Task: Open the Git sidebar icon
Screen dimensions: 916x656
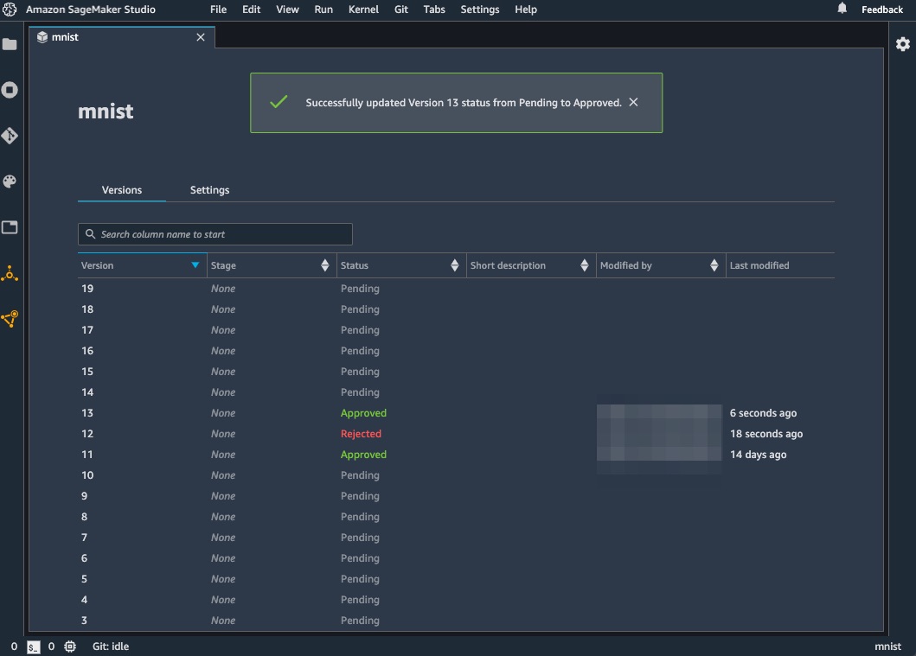Action: coord(10,136)
